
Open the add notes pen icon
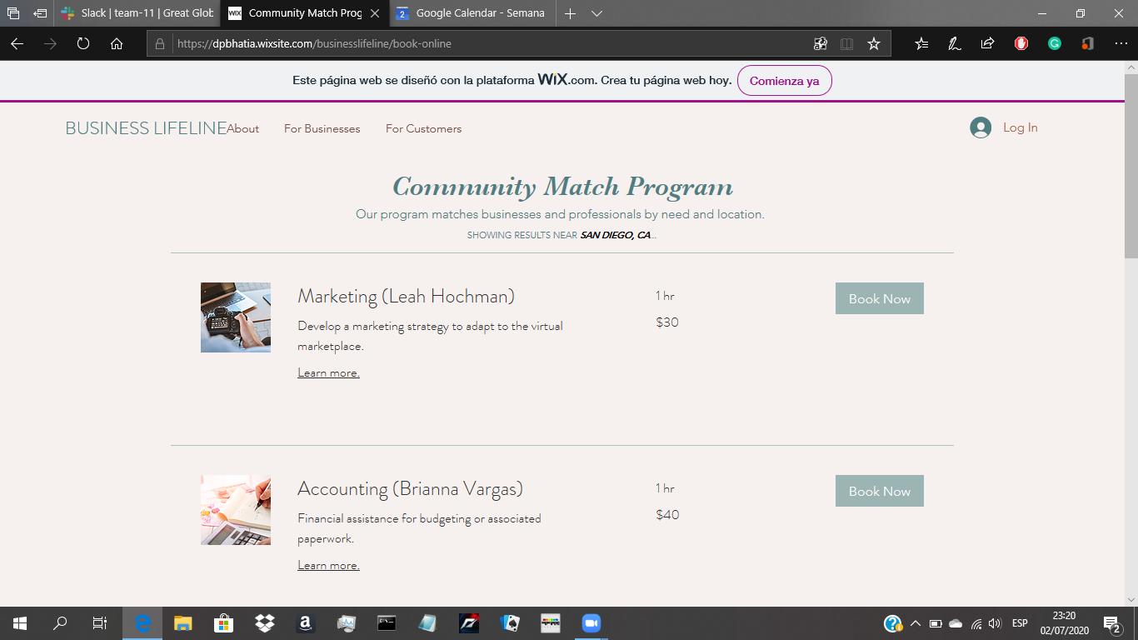(x=955, y=43)
